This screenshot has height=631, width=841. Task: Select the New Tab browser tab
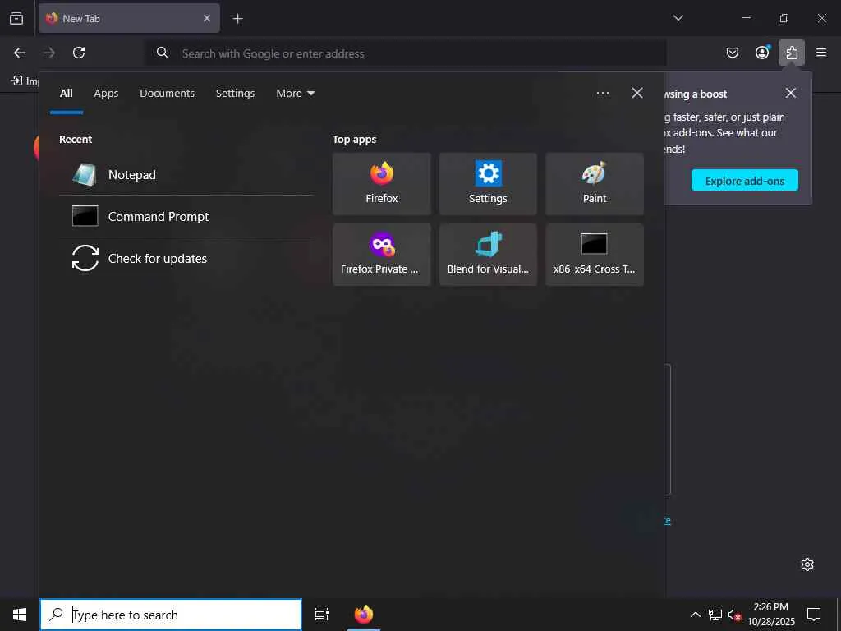tap(129, 18)
